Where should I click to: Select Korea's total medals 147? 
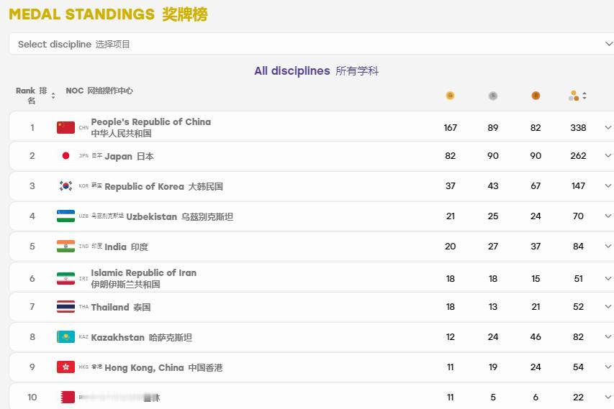[x=578, y=186]
